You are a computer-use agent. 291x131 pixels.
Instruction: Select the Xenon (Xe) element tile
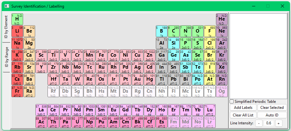(x=222, y=67)
